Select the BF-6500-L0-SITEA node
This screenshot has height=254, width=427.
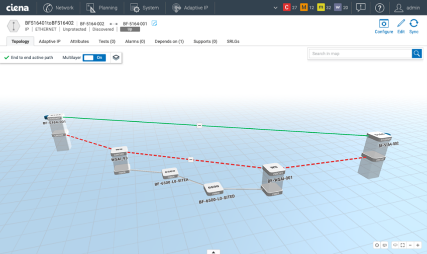coord(170,173)
